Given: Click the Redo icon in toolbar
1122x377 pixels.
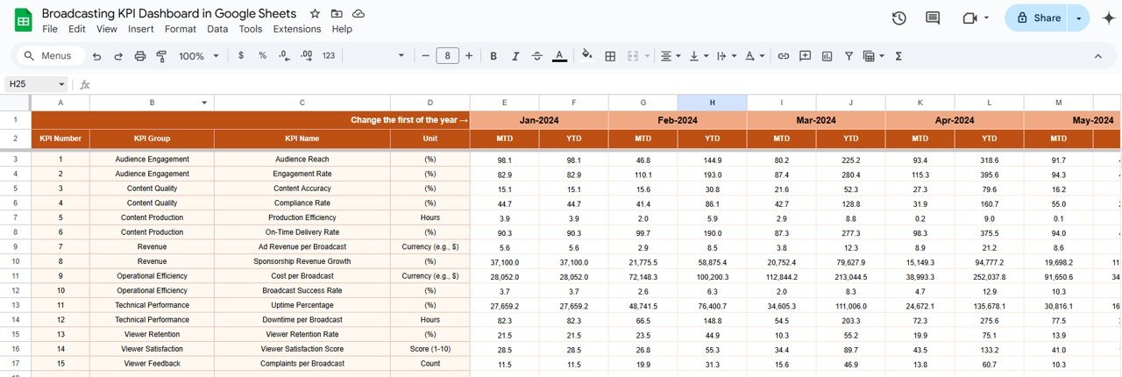Looking at the screenshot, I should point(118,56).
